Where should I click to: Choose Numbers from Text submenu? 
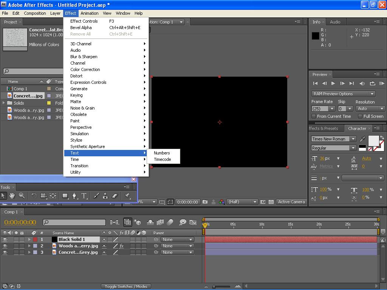162,153
